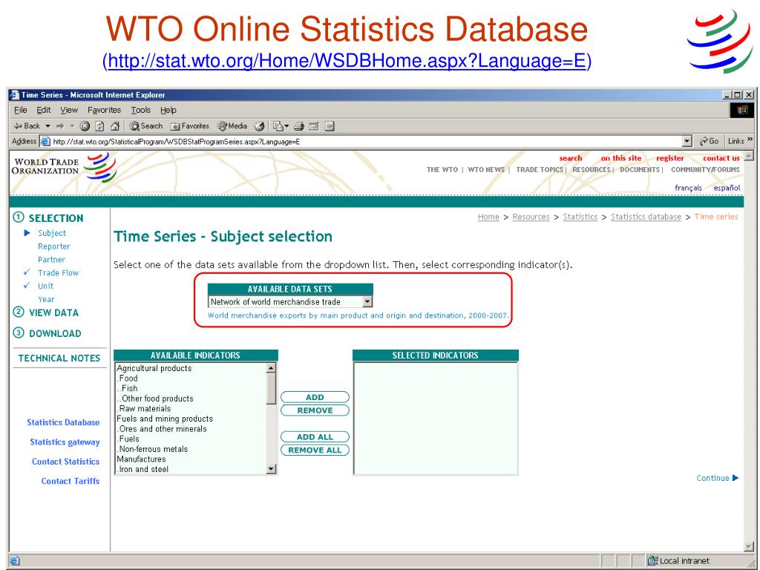Screen dimensions: 760x570
Task: Open the Favorites toolbar button
Action: click(x=189, y=126)
